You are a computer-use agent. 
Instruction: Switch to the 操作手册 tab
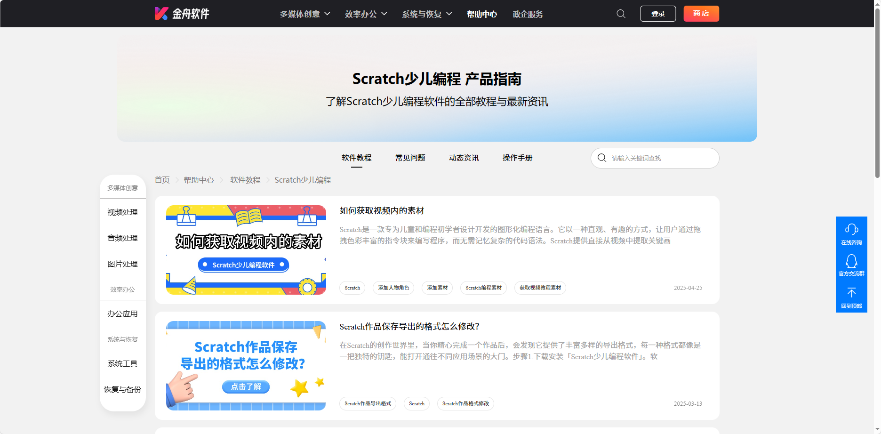pos(517,158)
